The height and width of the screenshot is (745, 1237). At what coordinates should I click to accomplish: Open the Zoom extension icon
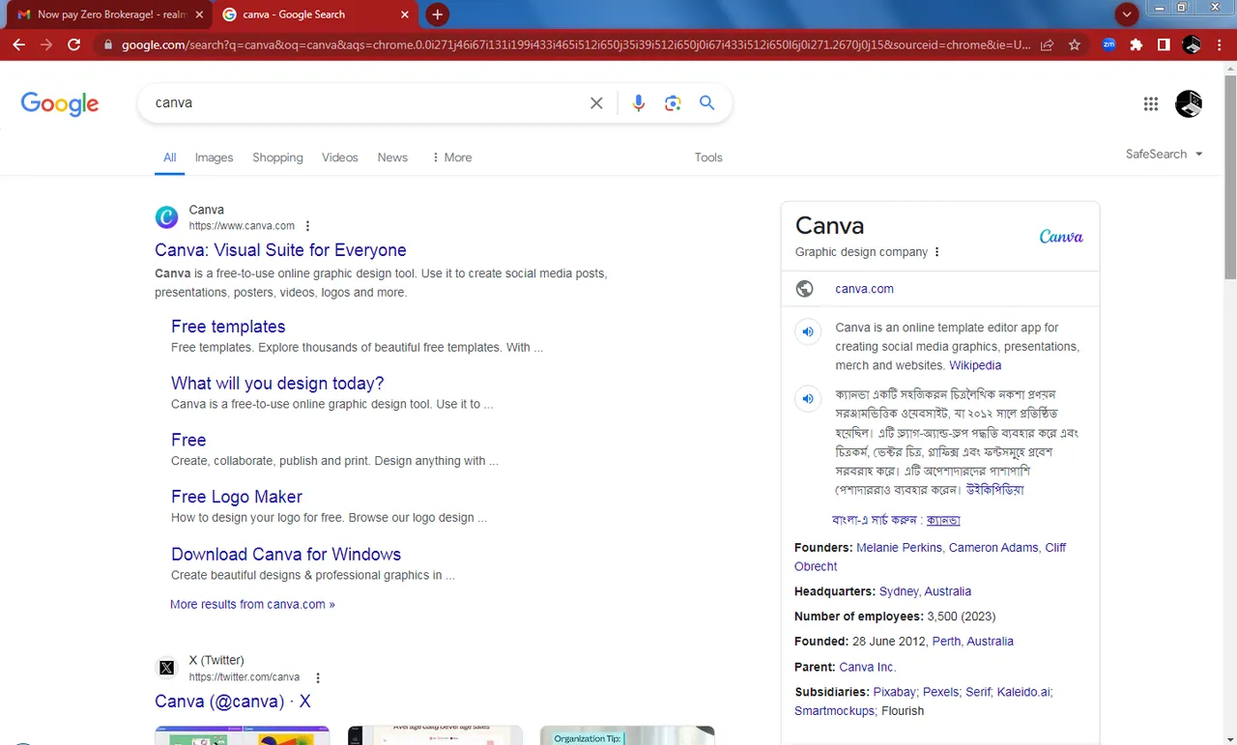click(x=1108, y=44)
